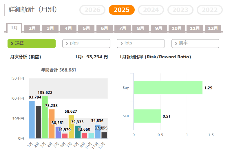Click the highlighted 2025 year button
This screenshot has width=230, height=153.
pyautogui.click(x=122, y=10)
